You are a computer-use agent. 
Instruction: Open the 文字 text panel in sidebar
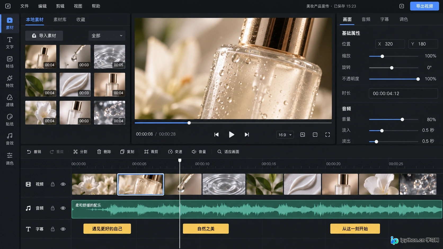tap(10, 43)
